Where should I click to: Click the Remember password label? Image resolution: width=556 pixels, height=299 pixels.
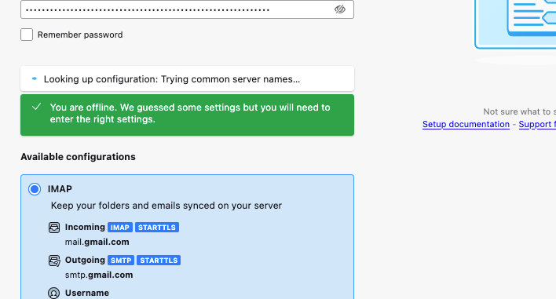point(80,35)
